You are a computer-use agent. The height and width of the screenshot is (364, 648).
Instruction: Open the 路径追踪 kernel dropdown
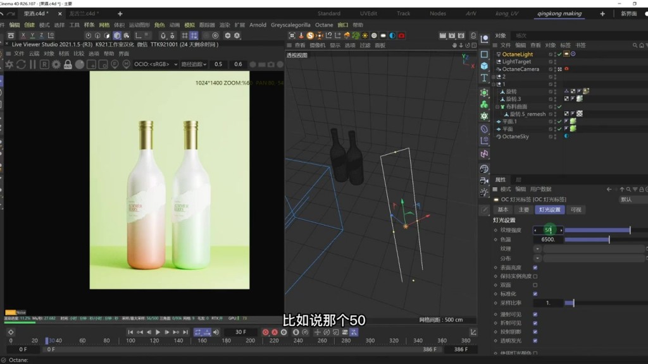pos(194,64)
